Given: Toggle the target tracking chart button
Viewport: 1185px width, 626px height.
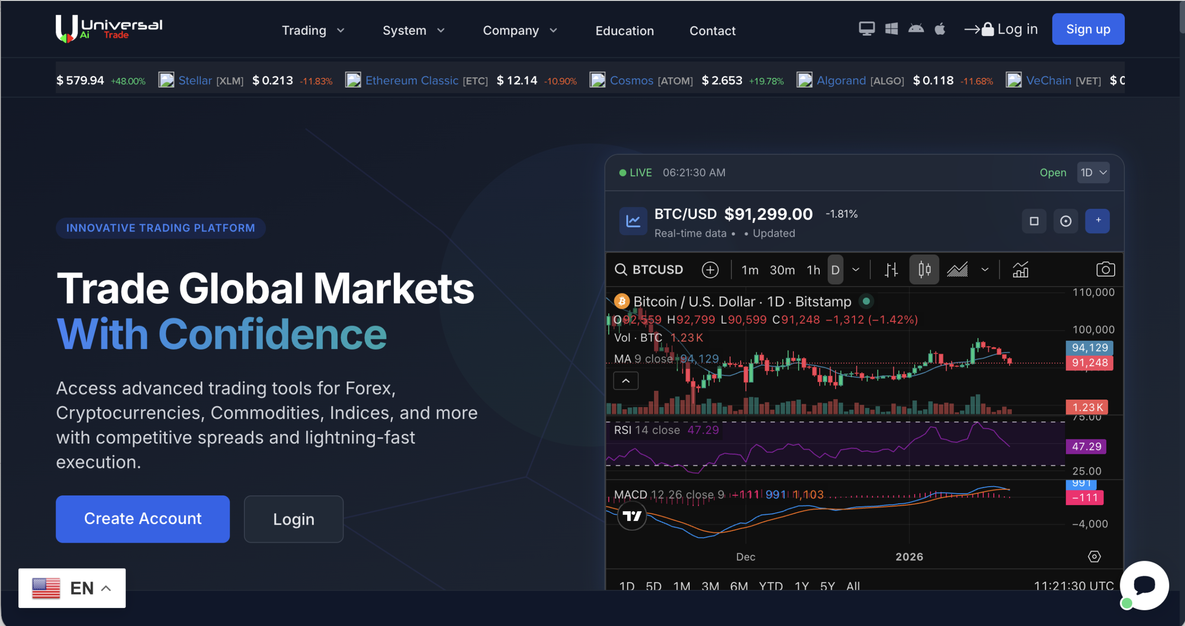Looking at the screenshot, I should [1066, 221].
